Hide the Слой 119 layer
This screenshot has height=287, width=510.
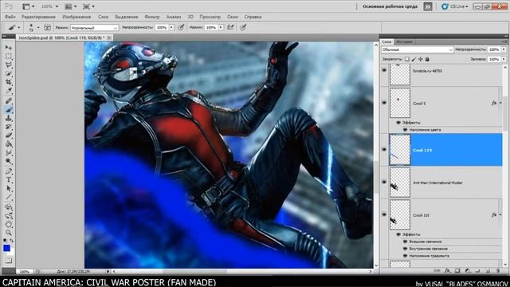(x=384, y=150)
